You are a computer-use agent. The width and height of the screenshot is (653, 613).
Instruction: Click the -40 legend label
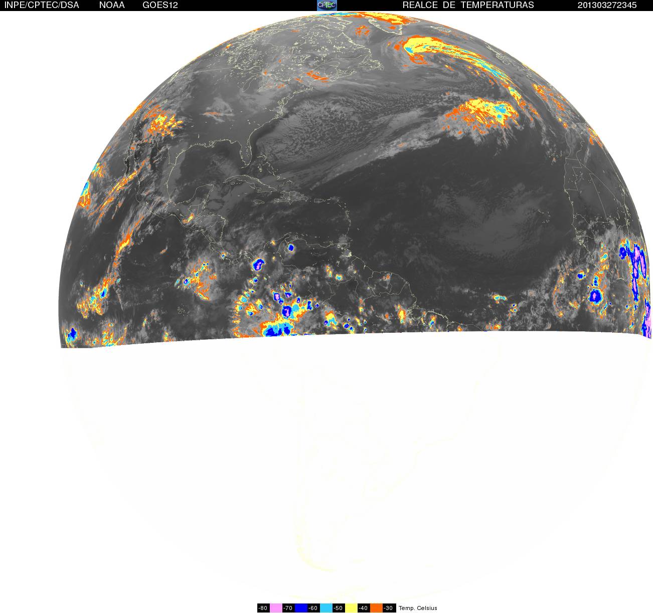364,608
